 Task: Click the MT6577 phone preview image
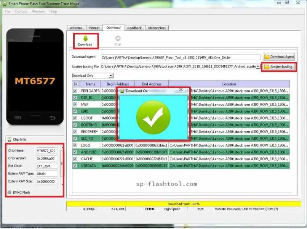point(35,77)
